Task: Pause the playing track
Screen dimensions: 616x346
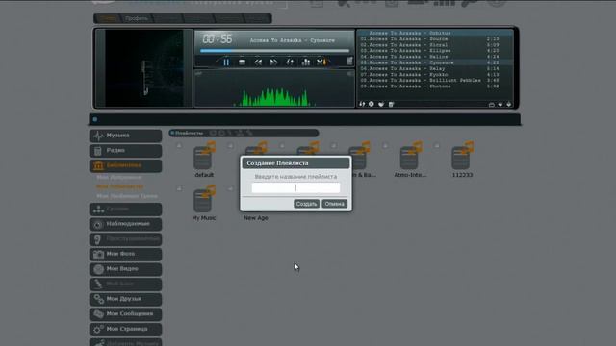Action: click(x=226, y=62)
